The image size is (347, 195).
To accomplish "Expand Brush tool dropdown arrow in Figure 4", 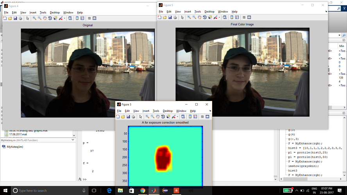I will [64, 18].
